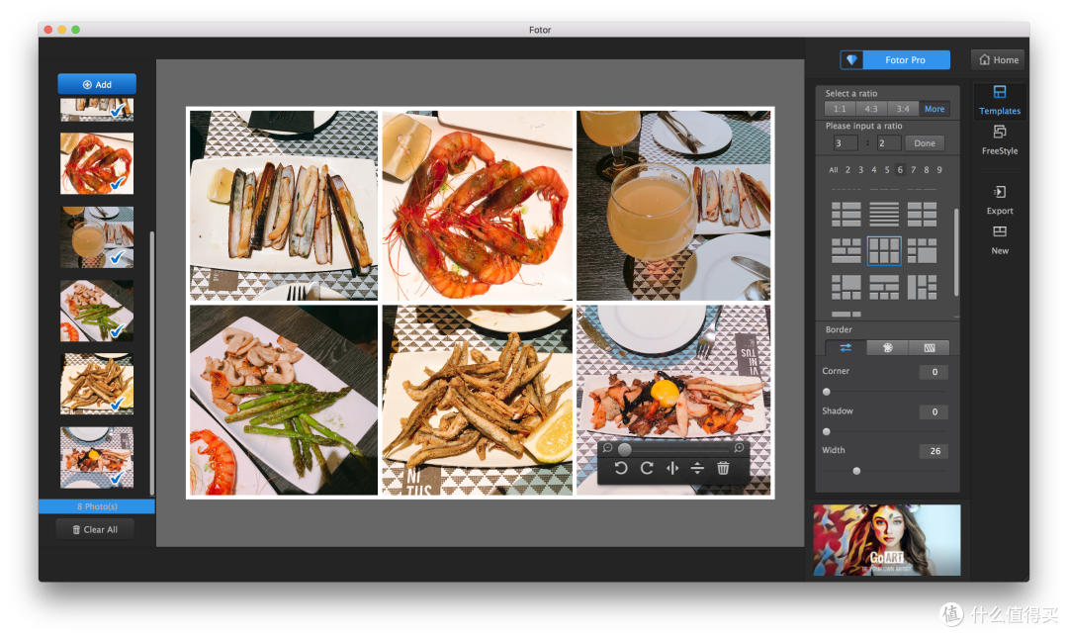Flip the photo vertically
Viewport: 1068px width, 637px height.
pos(697,468)
